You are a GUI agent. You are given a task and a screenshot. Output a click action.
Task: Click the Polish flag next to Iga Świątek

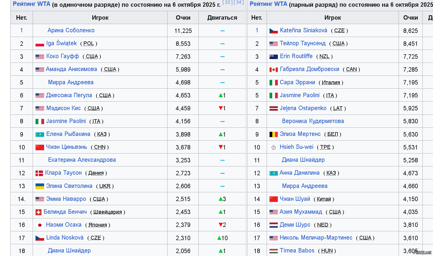[x=40, y=44]
